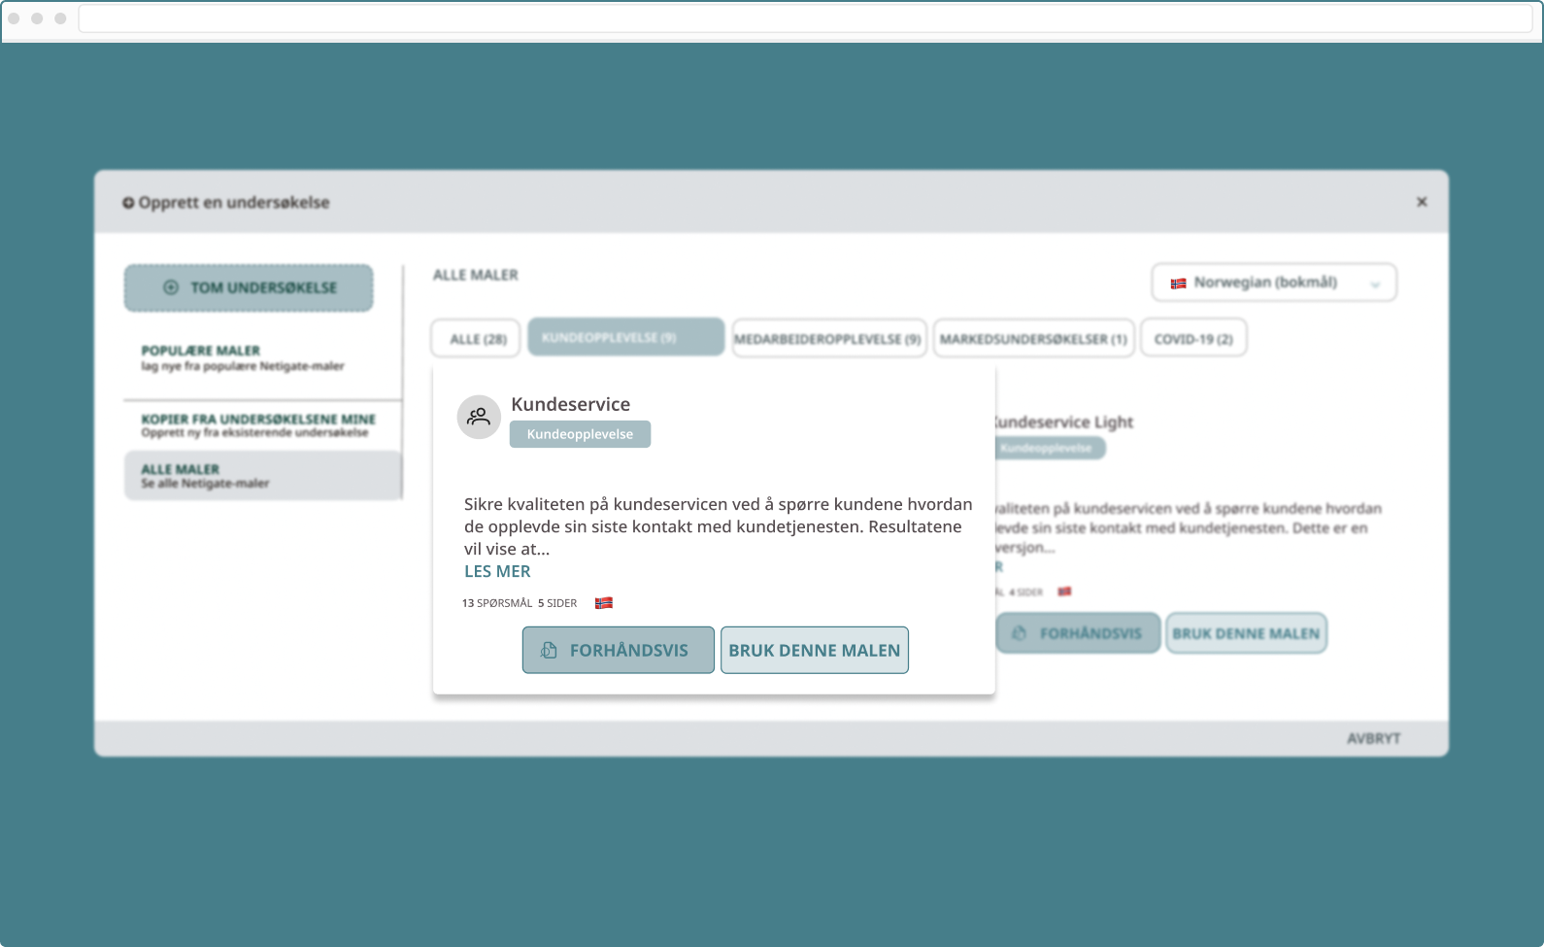Expand the language dropdown chevron arrow
Viewport: 1544px width, 947px height.
click(x=1375, y=285)
